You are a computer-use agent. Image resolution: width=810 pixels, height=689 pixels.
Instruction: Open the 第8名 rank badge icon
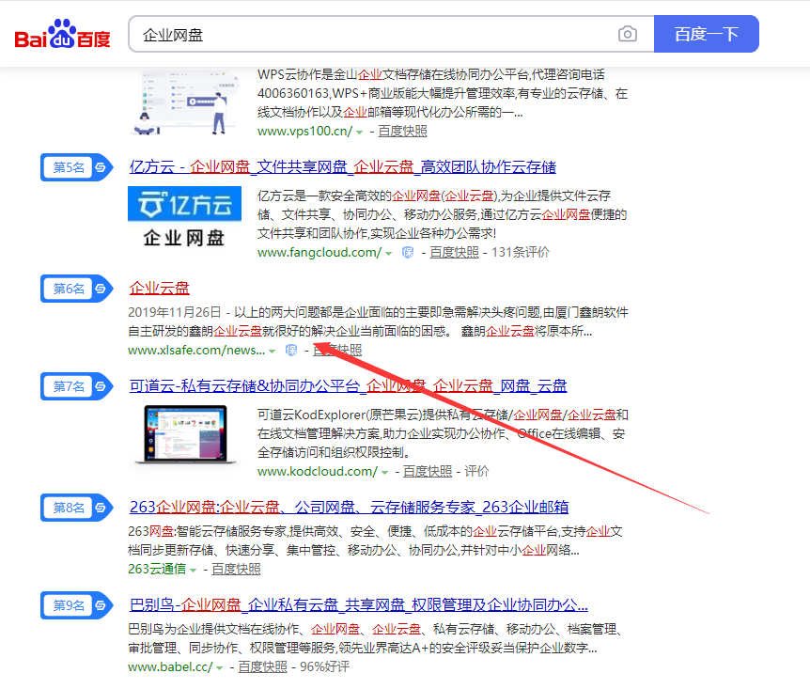[76, 508]
